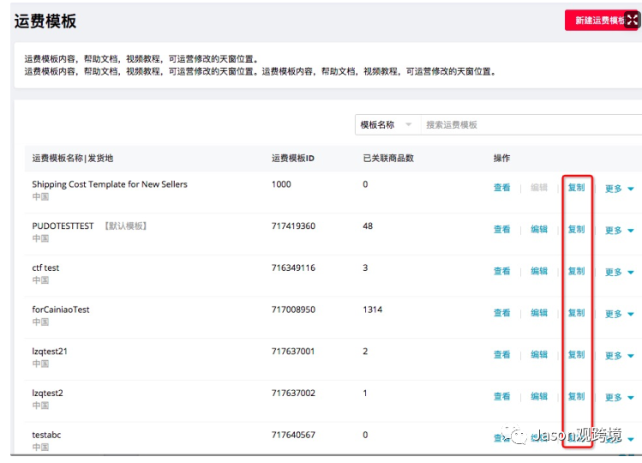Image resolution: width=642 pixels, height=463 pixels.
Task: Expand 更多 dropdown for PUDOTESTTEST row
Action: [620, 231]
